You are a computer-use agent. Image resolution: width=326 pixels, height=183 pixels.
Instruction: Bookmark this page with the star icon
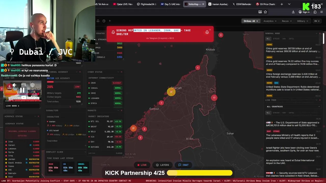[265, 12]
